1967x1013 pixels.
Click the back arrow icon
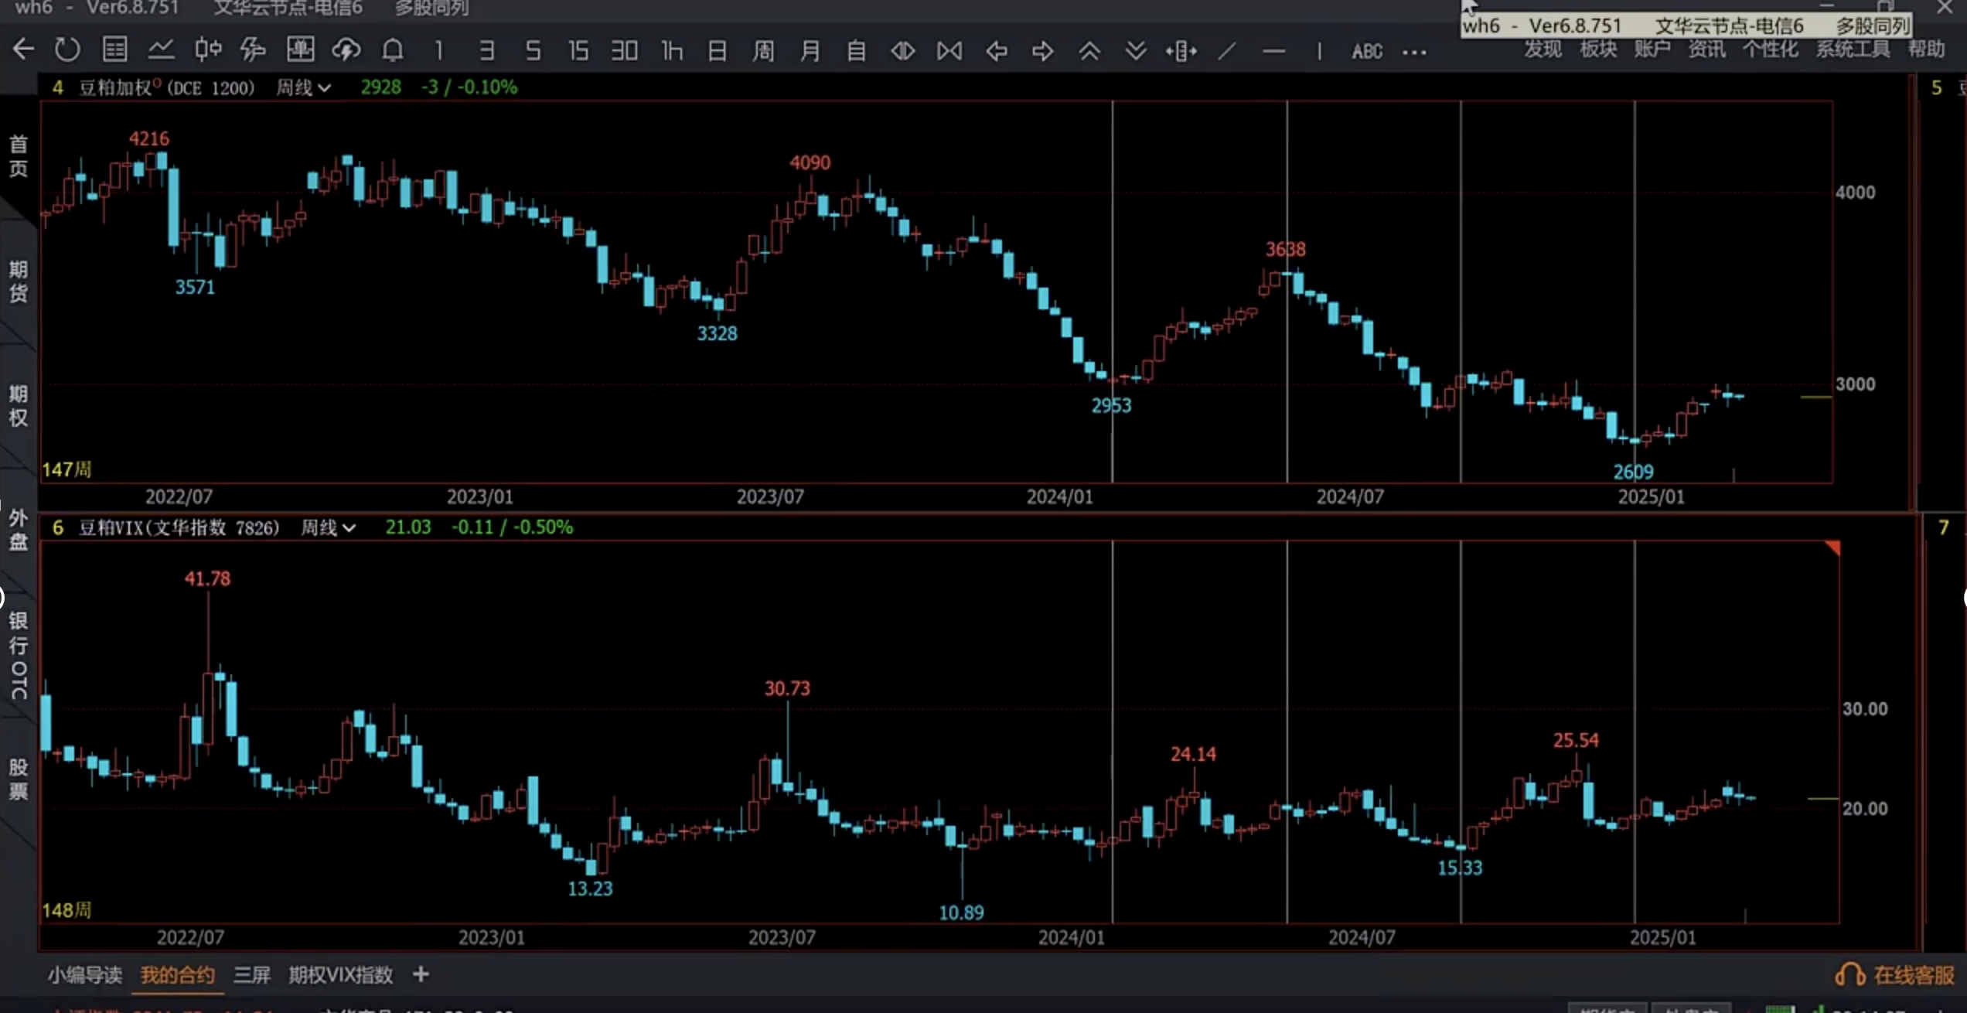coord(23,51)
